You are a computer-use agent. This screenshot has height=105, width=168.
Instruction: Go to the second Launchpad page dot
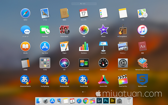tap(85, 92)
